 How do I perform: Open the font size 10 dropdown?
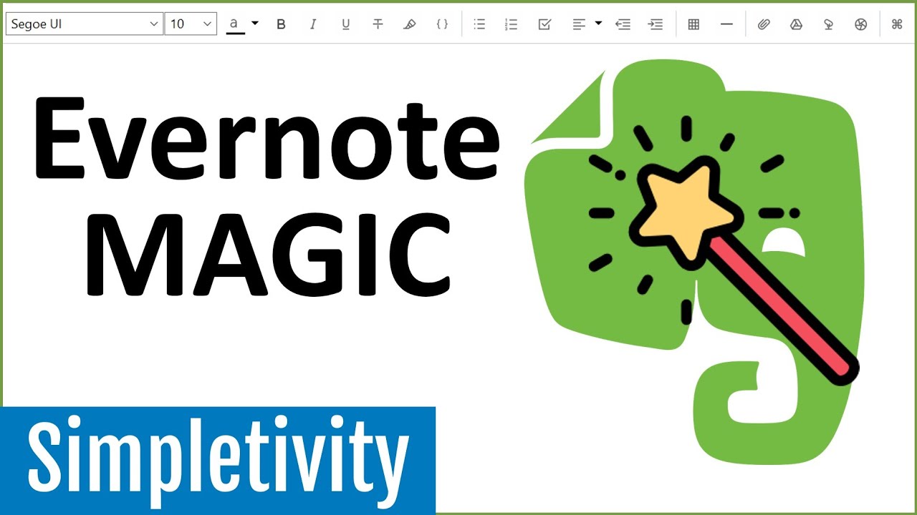click(x=191, y=24)
